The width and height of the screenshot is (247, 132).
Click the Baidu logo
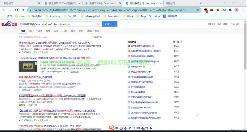click(x=9, y=24)
